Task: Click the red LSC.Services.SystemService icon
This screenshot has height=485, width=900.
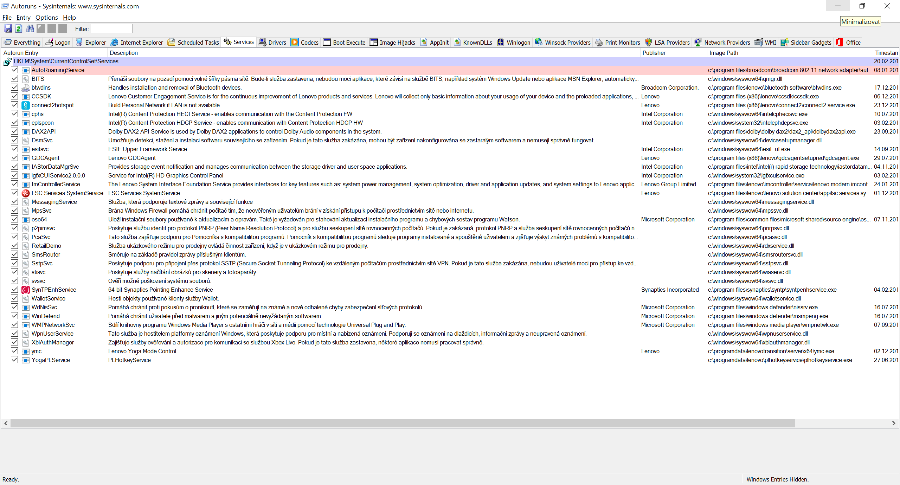Action: point(26,193)
